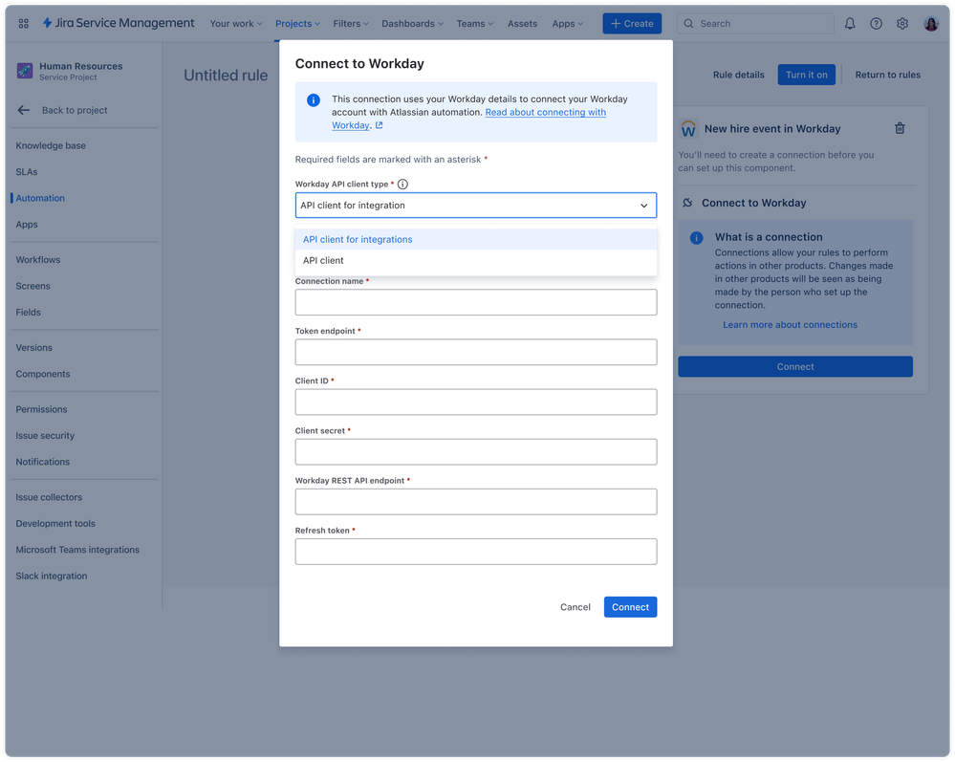
Task: Focus the Connection name field
Action: click(x=476, y=303)
